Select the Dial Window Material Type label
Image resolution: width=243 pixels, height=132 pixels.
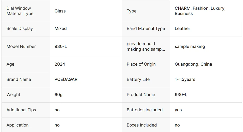pos(20,11)
